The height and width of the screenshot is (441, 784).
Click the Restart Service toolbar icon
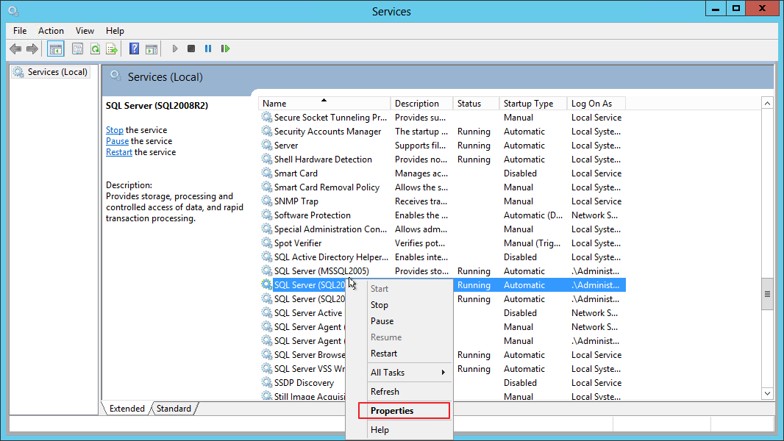click(x=226, y=49)
